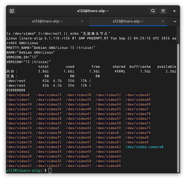Click the /dev/video38 entry
Viewport: 186px width, 180px height.
(x=78, y=95)
